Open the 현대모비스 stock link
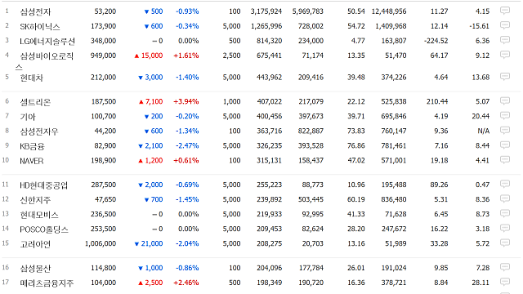 point(39,214)
